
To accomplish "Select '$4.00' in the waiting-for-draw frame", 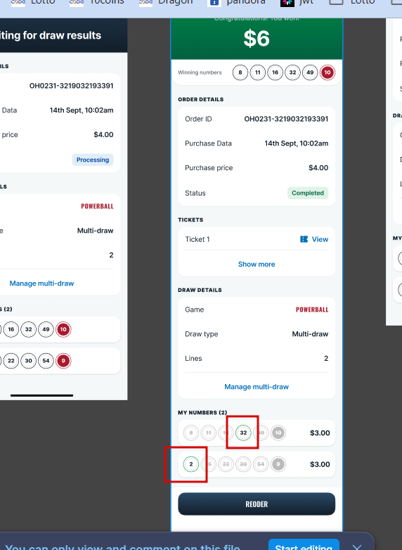I will point(103,135).
